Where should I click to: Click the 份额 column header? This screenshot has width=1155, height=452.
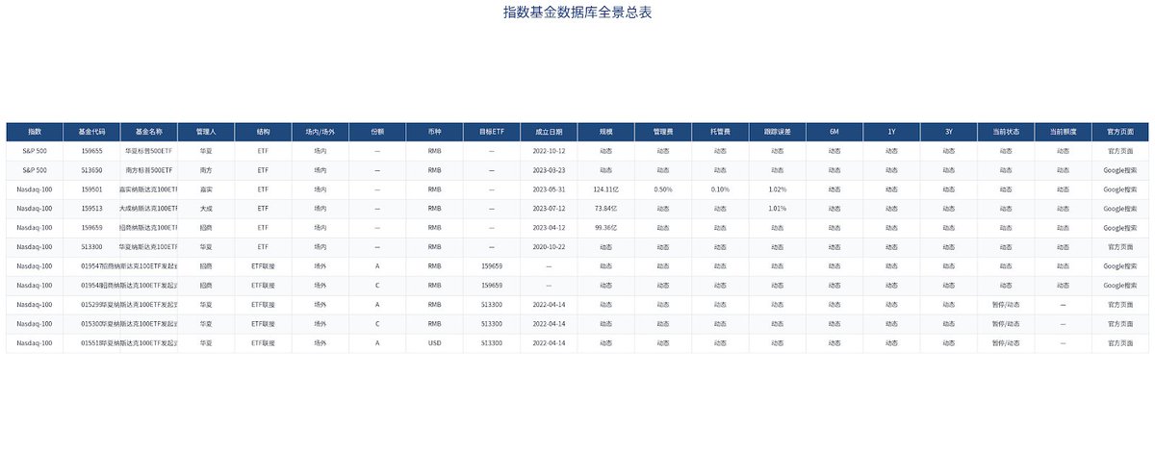(377, 132)
